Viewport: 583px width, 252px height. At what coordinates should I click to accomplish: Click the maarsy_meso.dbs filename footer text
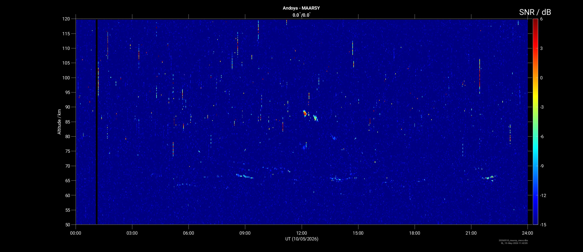tap(513, 240)
